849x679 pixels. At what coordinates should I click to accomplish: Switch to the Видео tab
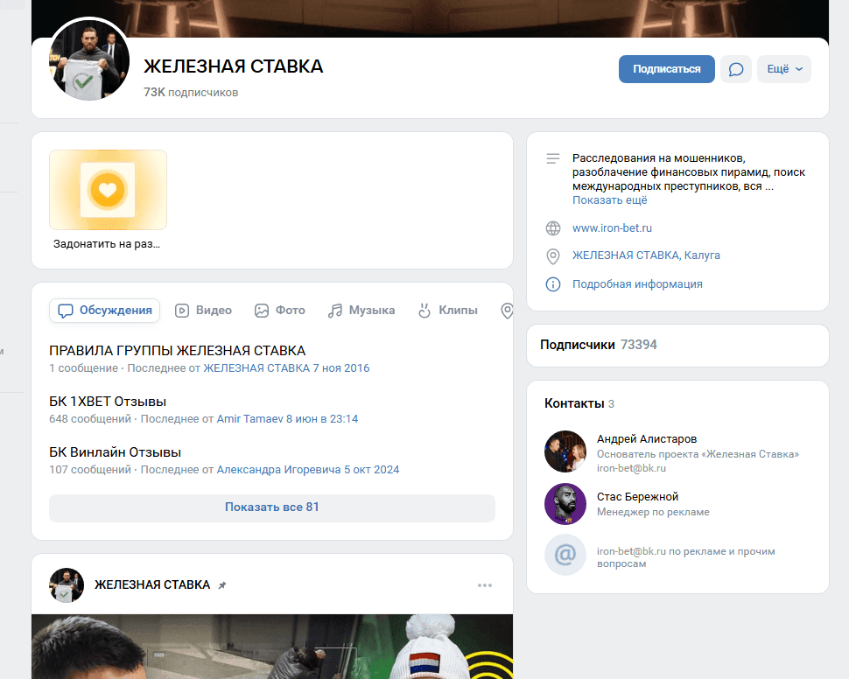coord(204,311)
